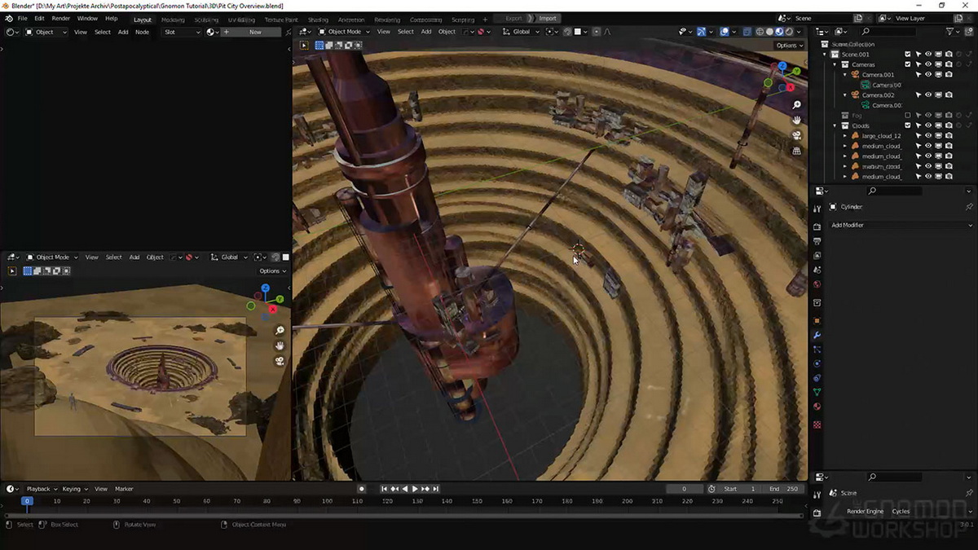
Task: Switch to the Modeling workspace tab
Action: (x=173, y=19)
